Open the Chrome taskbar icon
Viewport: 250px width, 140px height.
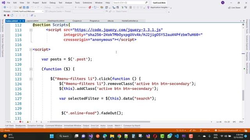click(x=119, y=136)
